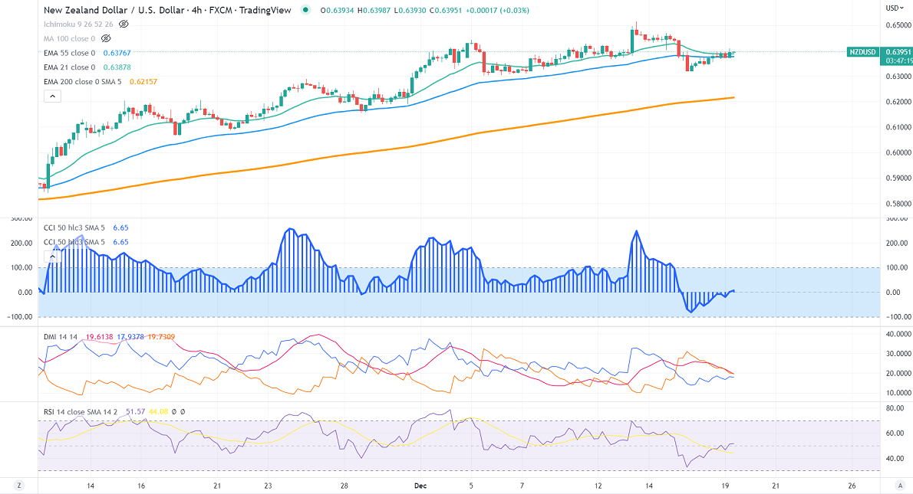The height and width of the screenshot is (494, 913).
Task: Select the EMA 200 close 0 SMA 5 legend
Action: (83, 82)
